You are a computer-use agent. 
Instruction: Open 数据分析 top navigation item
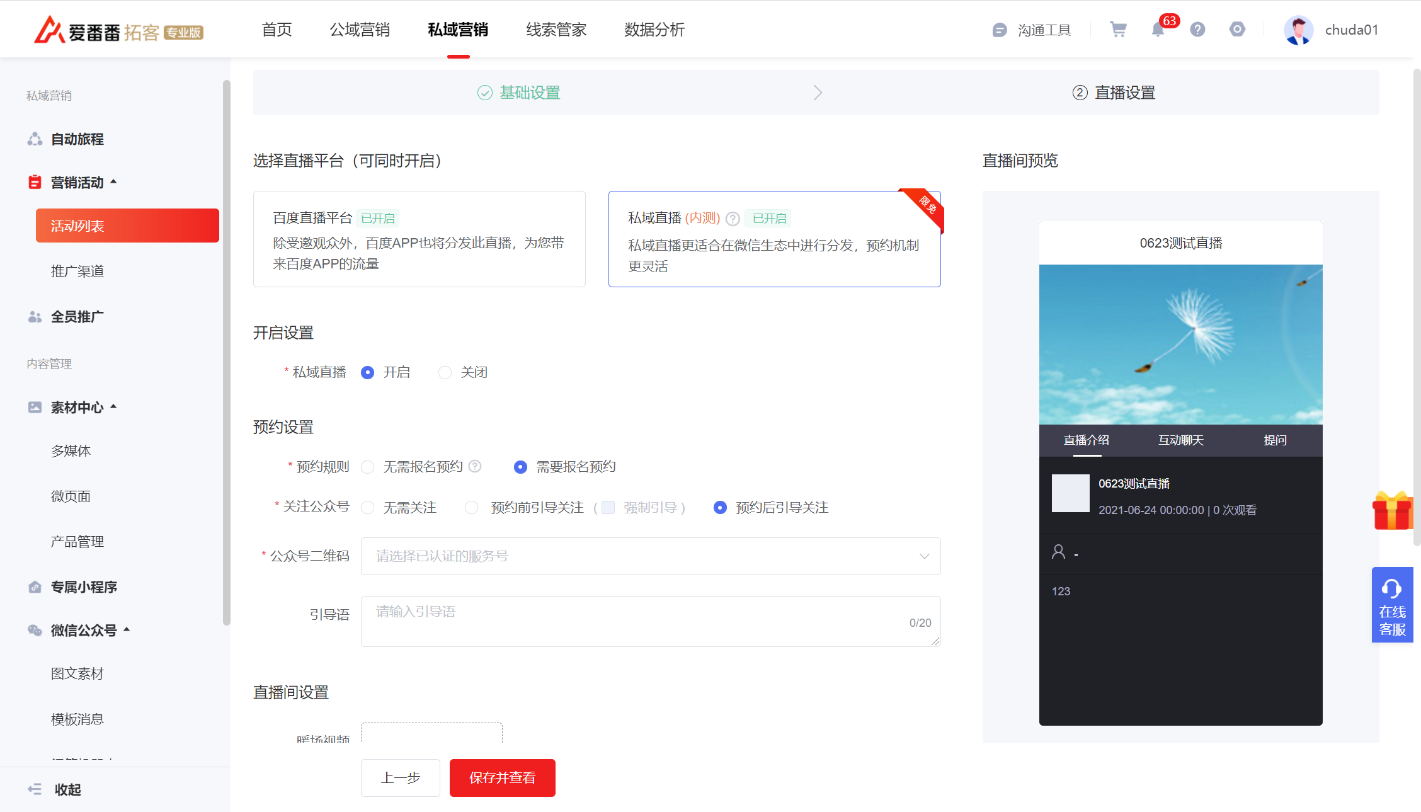654,30
